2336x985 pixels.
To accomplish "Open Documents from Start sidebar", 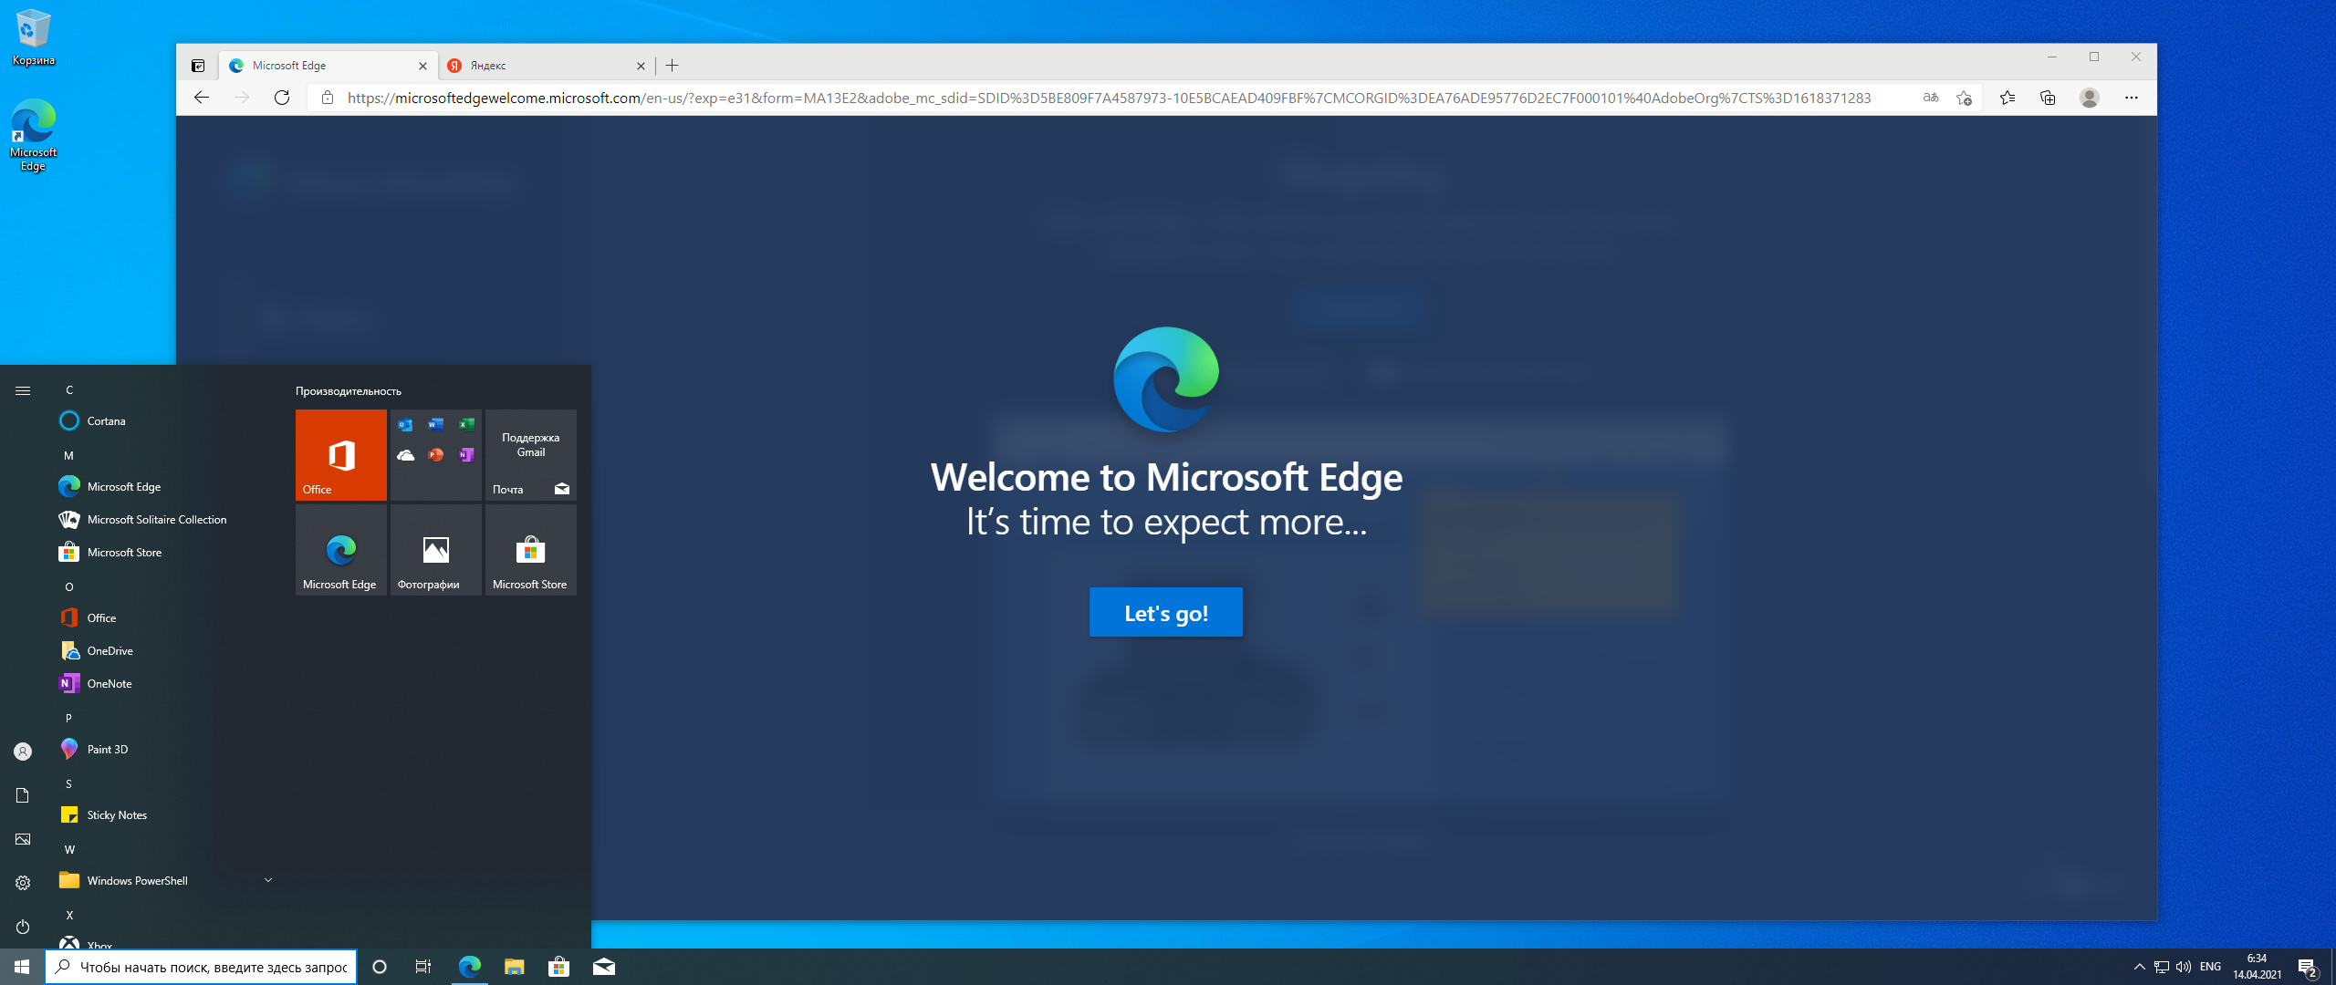I will pyautogui.click(x=23, y=795).
